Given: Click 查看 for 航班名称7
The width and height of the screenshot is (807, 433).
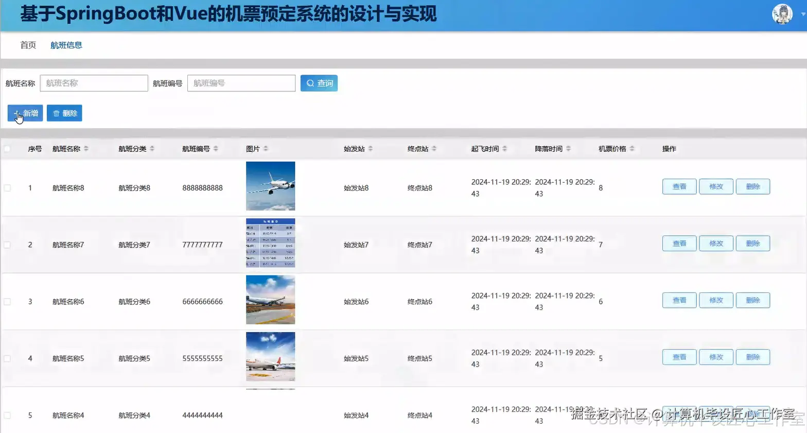Looking at the screenshot, I should [x=679, y=244].
